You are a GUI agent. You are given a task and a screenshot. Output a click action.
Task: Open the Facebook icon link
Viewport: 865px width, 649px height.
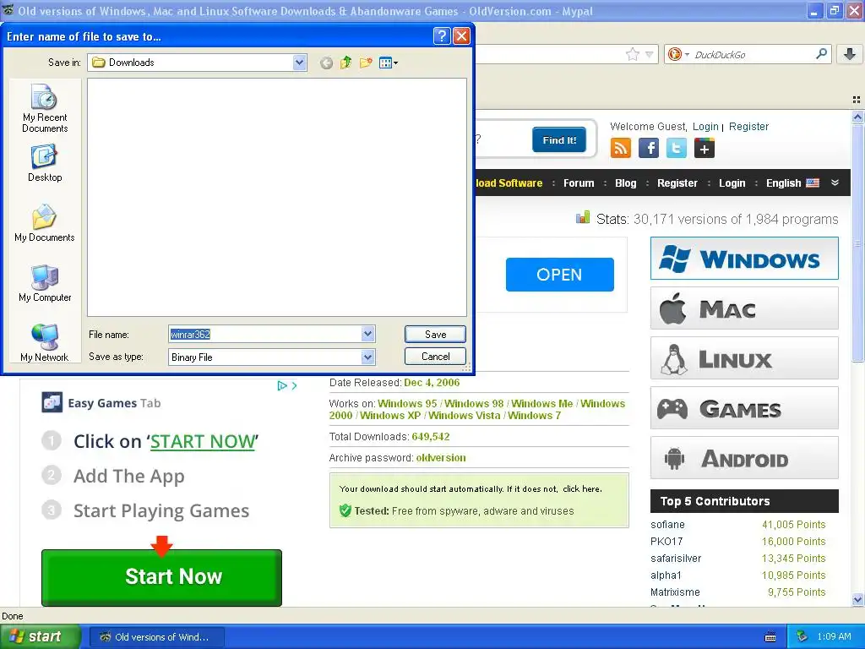(x=649, y=148)
